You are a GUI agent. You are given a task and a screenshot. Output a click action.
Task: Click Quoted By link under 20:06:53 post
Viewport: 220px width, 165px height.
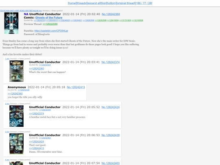click(45, 138)
